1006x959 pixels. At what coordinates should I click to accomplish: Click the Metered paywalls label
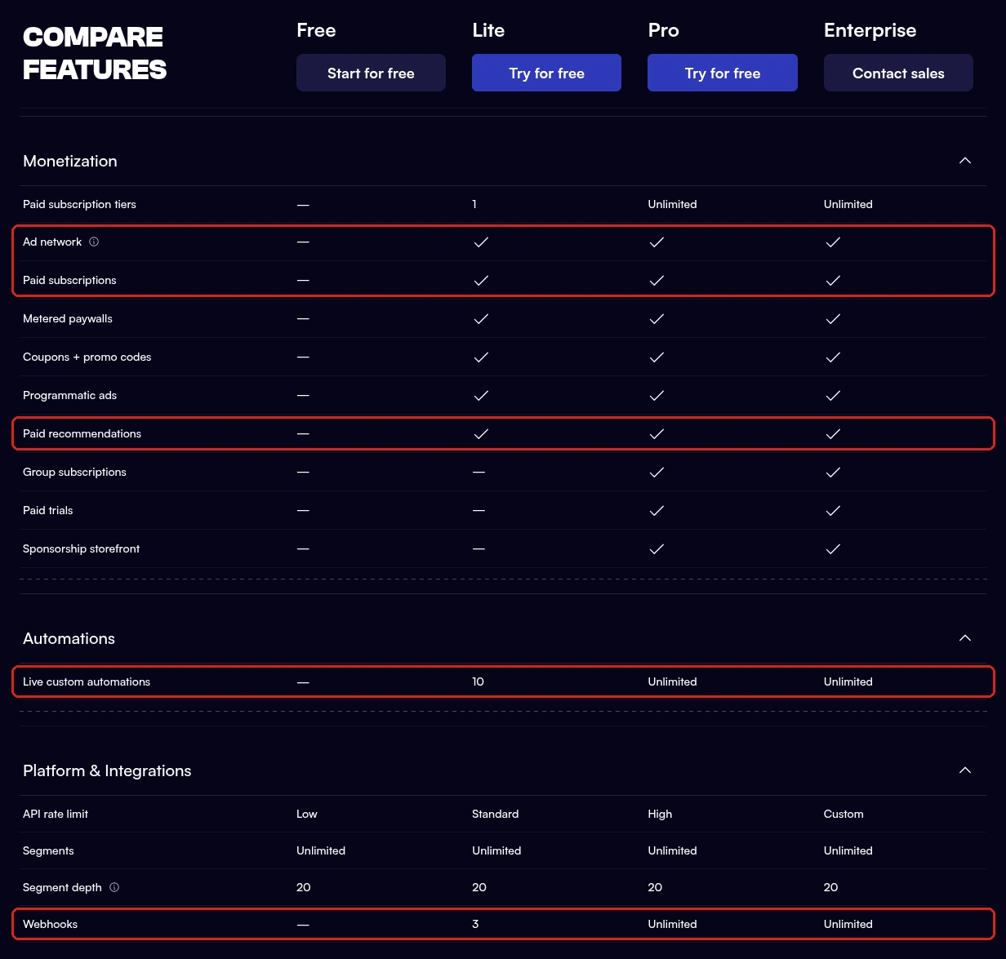(68, 318)
